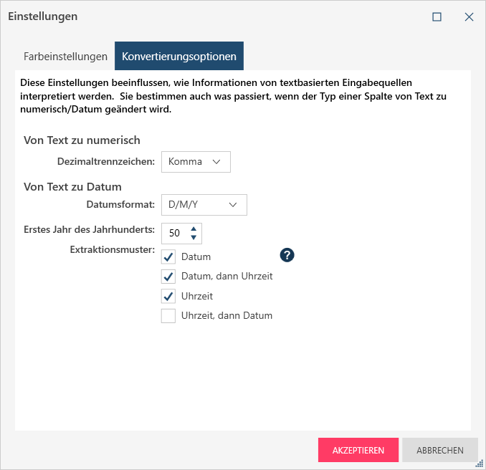
Task: Toggle the 'Datum, dann Uhrzeit' checkbox
Action: 168,276
